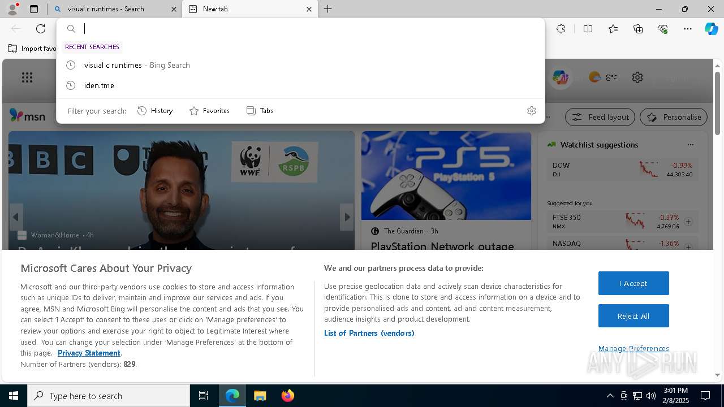Close the New tab tab
Viewport: 724px width, 407px height.
309,9
